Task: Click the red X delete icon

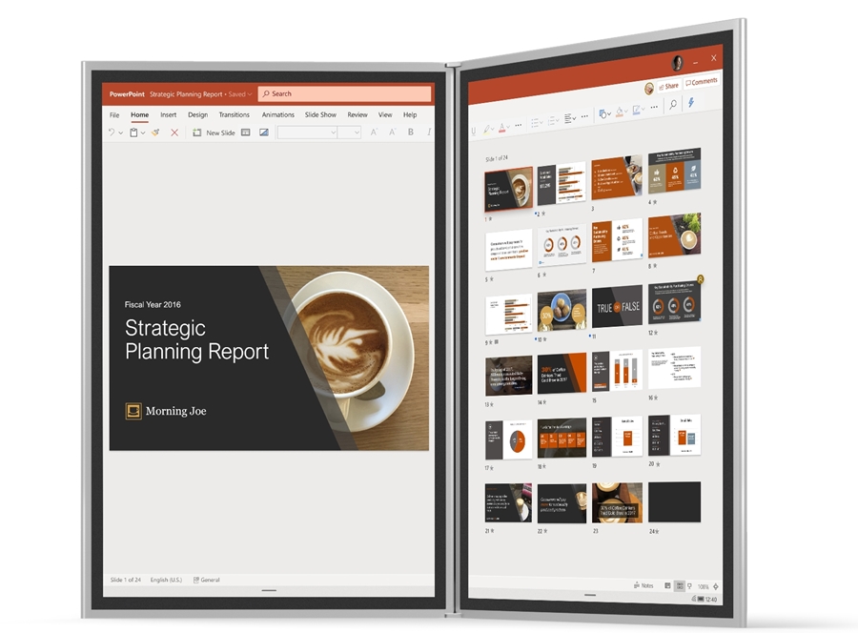Action: (x=174, y=133)
